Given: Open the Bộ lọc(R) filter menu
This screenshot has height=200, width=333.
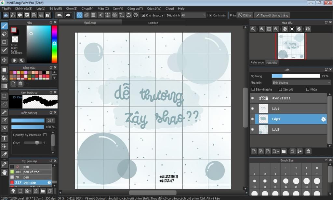Looking at the screenshot, I should tap(56, 8).
